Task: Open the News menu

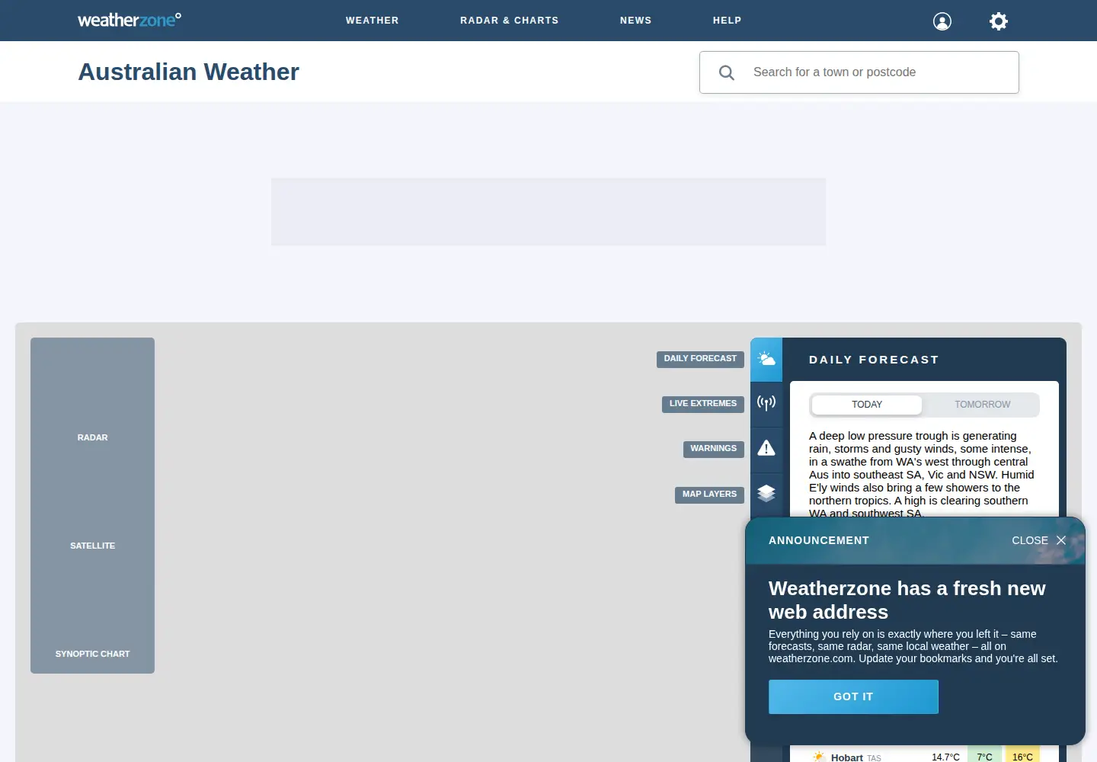Action: (x=636, y=21)
